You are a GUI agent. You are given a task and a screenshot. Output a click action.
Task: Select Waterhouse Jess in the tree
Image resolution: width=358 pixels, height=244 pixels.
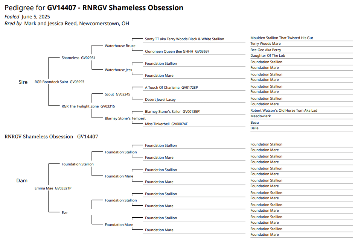tap(118, 70)
